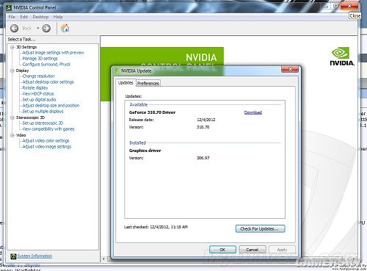The height and width of the screenshot is (271, 367).
Task: Switch to the Updates tab
Action: point(126,83)
